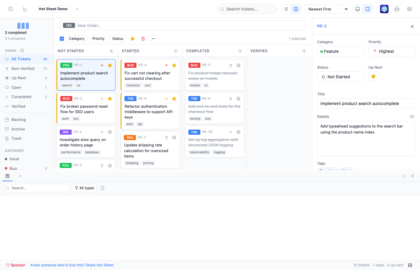Toggle the bottom drawer panel
Image resolution: width=420 pixels, height=270 pixels.
[358, 9]
